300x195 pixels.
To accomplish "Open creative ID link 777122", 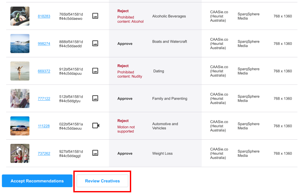I will [x=44, y=99].
